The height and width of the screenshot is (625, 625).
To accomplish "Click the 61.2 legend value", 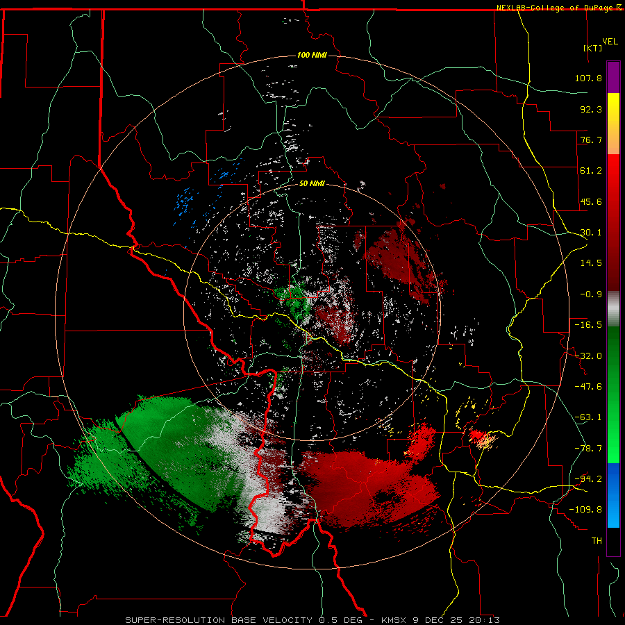I will coord(591,171).
